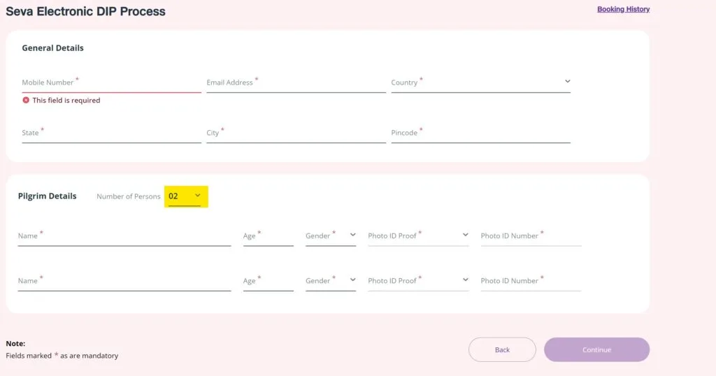
Task: Click the City input field
Action: click(296, 133)
